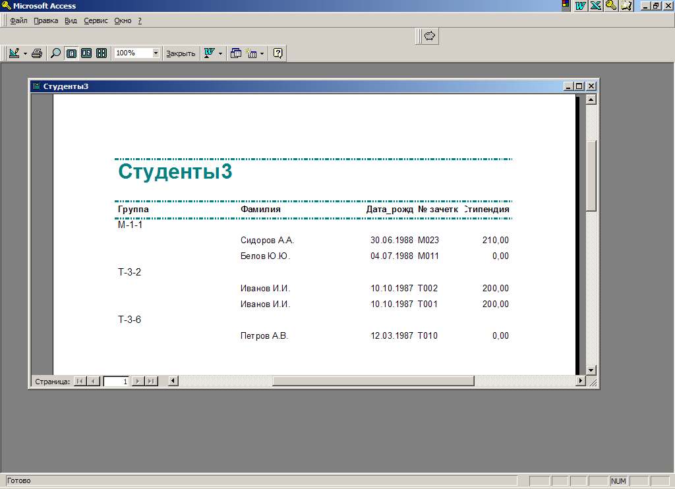675x489 pixels.
Task: Click the star wizard icon in shortcut bar
Action: tap(626, 5)
